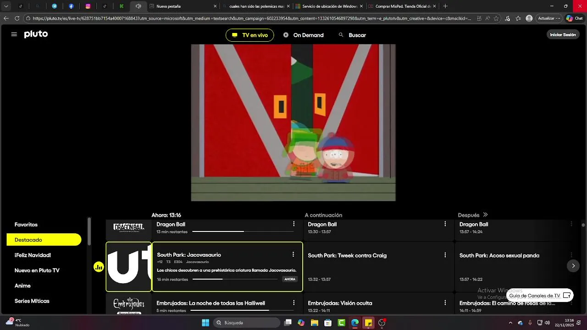Click the Actualizar browser button
Viewport: 587px width, 330px height.
[x=549, y=18]
